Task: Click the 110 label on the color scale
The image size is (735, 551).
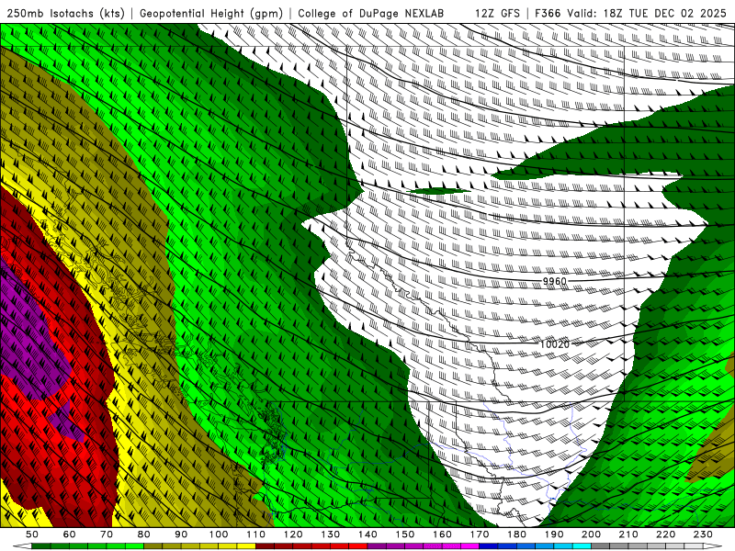Action: click(256, 534)
